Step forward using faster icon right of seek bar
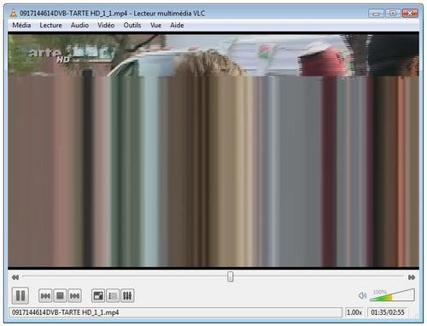 point(412,277)
